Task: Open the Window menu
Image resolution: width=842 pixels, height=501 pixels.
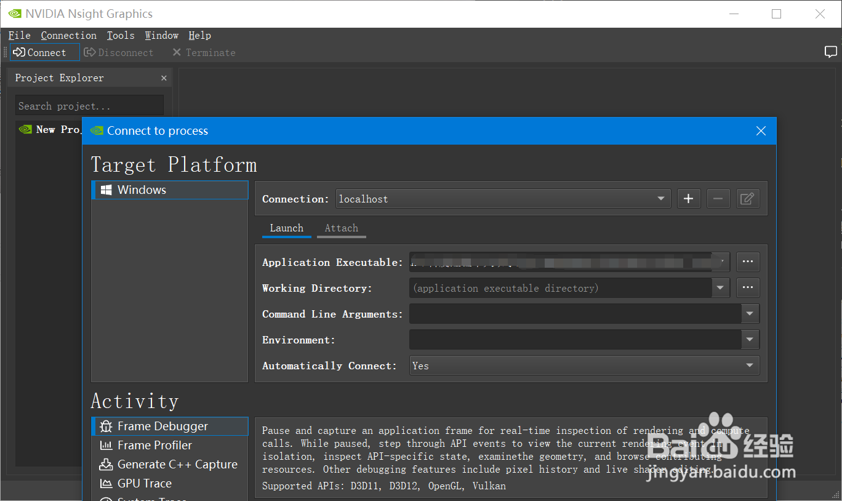Action: [162, 36]
